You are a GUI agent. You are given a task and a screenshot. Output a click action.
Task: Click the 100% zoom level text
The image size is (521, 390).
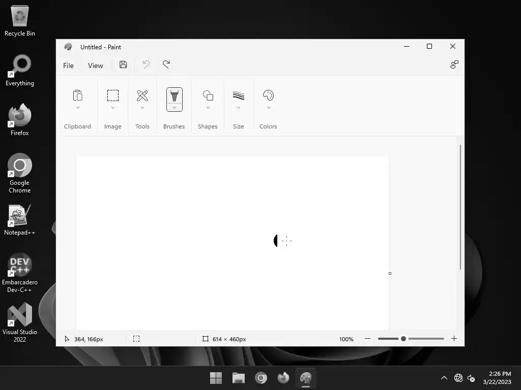click(x=346, y=339)
